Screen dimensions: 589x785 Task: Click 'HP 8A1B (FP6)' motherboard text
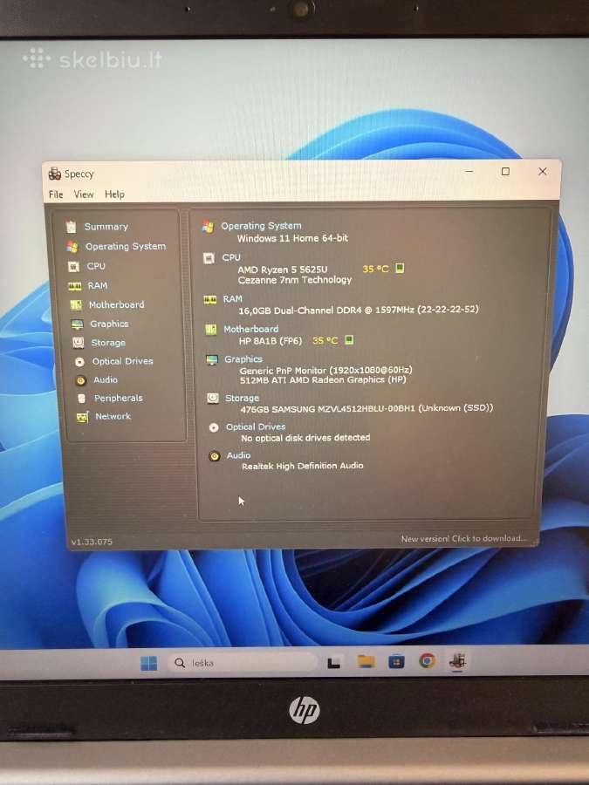(x=271, y=340)
